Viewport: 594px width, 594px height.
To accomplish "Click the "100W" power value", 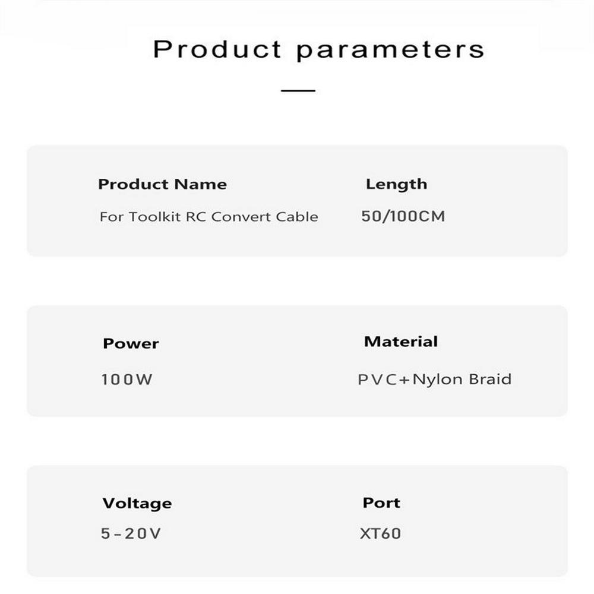I will pyautogui.click(x=127, y=380).
